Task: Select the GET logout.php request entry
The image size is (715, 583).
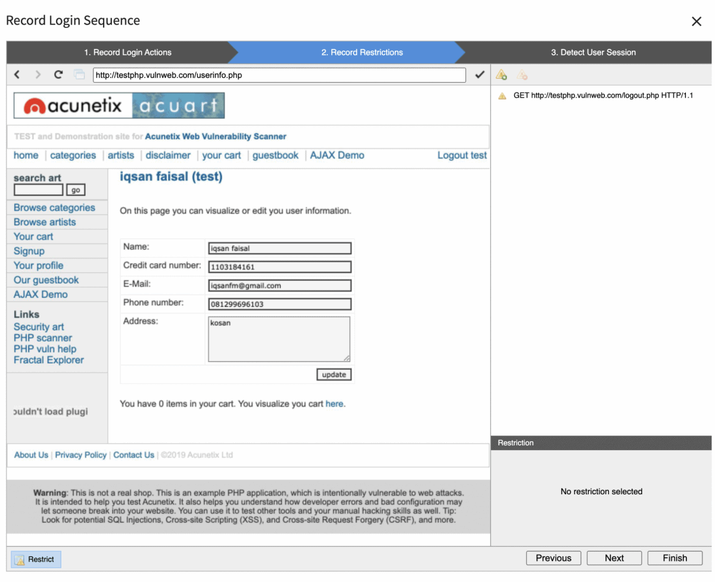Action: [x=601, y=95]
